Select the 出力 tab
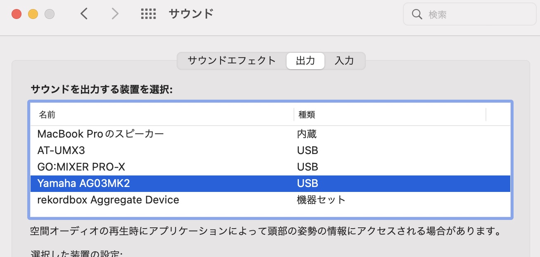540x257 pixels. tap(306, 61)
